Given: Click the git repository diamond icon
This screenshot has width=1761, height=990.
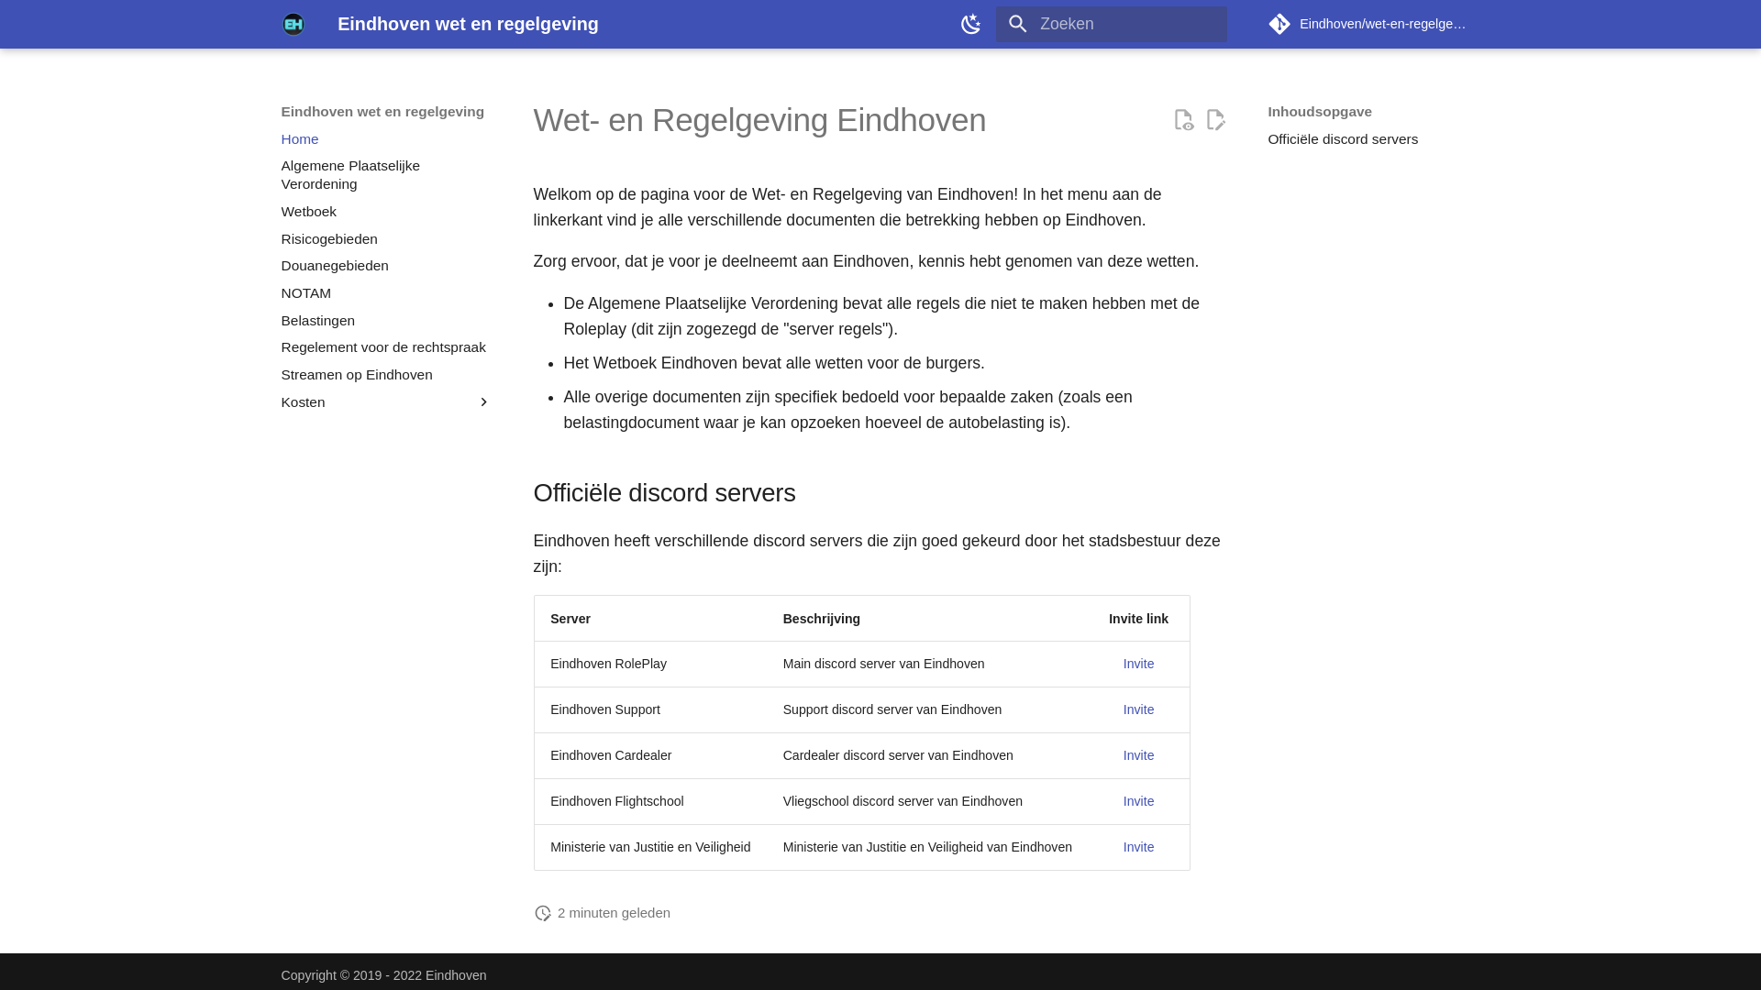Looking at the screenshot, I should (1279, 24).
